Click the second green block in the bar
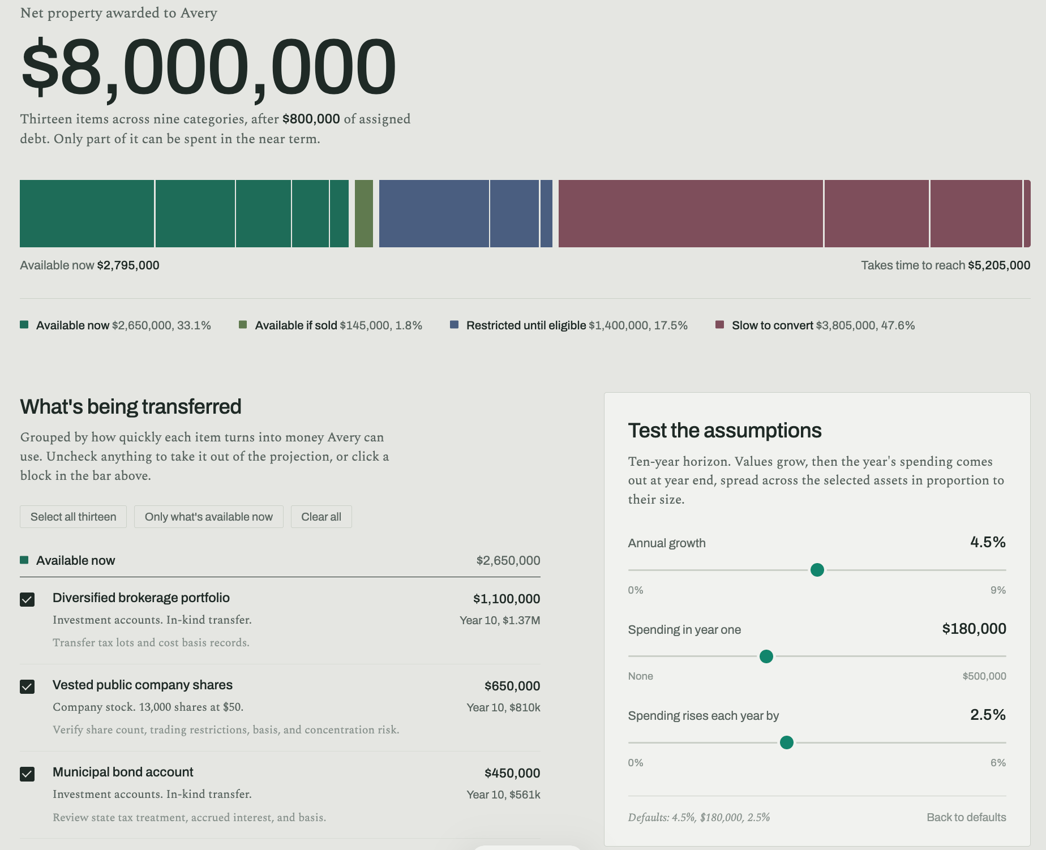This screenshot has width=1046, height=850. 195,213
